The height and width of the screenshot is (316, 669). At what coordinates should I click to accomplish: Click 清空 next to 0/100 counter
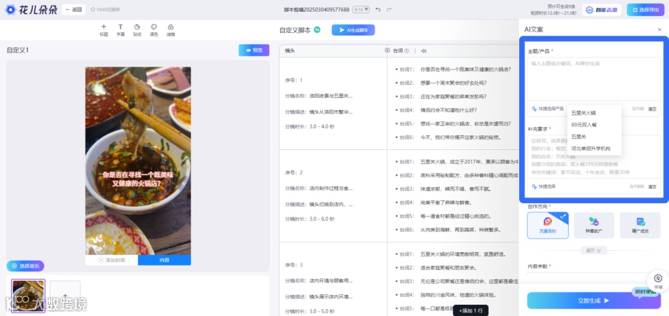tap(652, 109)
